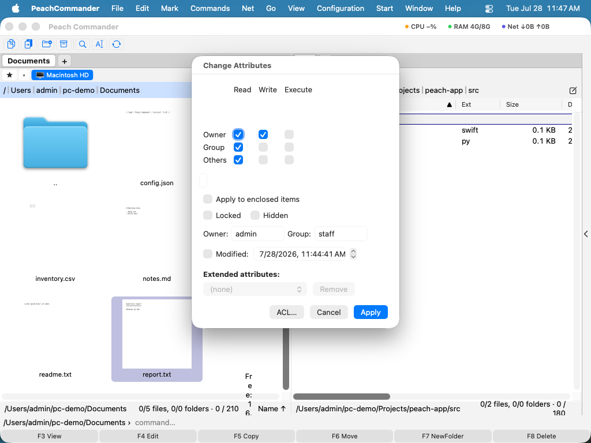This screenshot has width=591, height=443.
Task: Open the Mark menu
Action: click(170, 8)
